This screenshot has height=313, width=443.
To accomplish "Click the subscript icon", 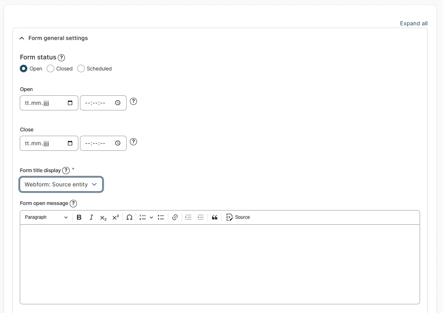I will coord(103,218).
